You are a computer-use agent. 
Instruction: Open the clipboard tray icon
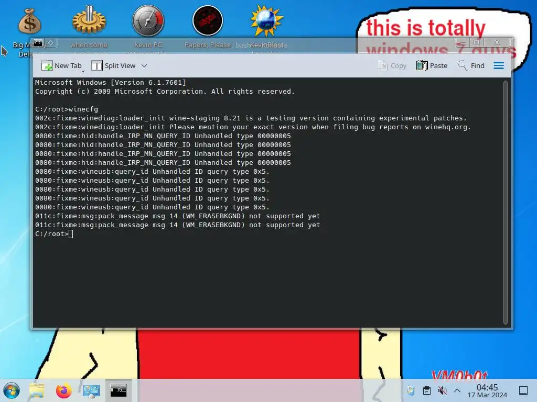427,390
